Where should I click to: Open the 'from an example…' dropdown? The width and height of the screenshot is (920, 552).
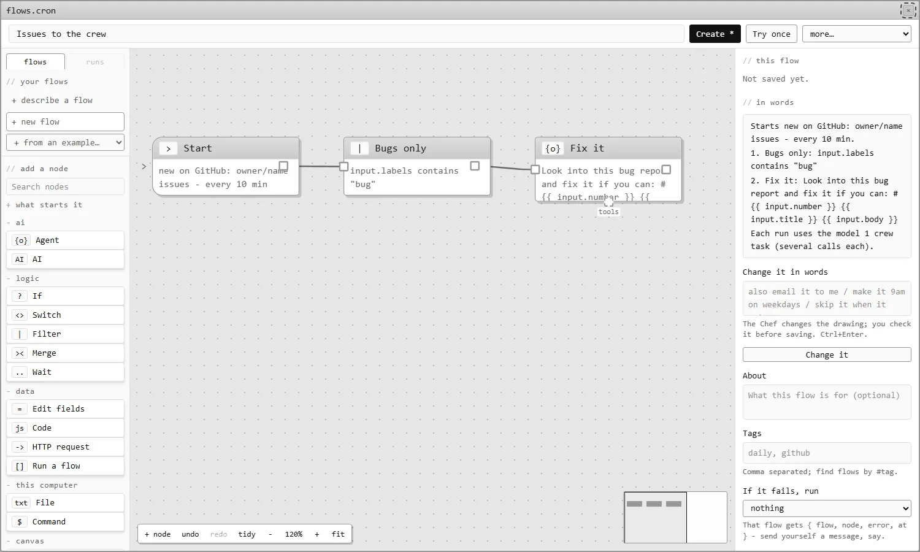coord(65,142)
